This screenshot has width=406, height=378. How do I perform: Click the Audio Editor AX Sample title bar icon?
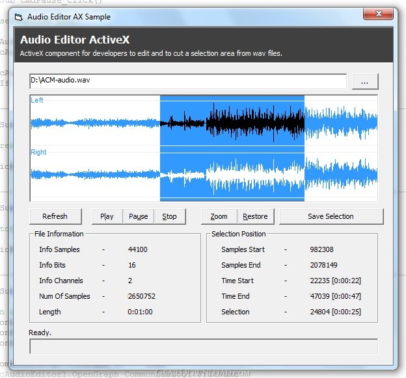click(19, 17)
